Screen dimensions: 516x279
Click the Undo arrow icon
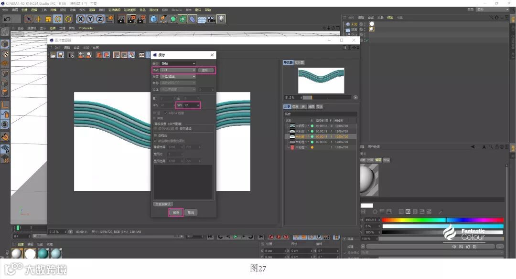pos(7,19)
